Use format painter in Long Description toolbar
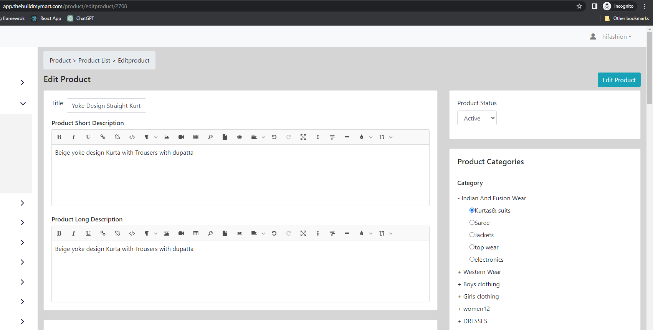This screenshot has height=330, width=653. pos(332,233)
